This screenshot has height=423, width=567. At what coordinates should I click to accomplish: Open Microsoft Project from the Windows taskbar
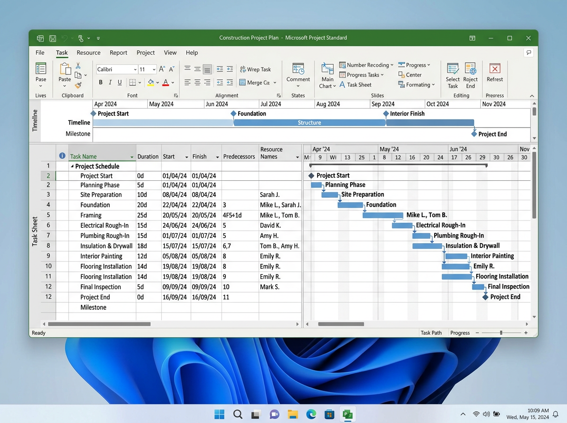(x=348, y=415)
